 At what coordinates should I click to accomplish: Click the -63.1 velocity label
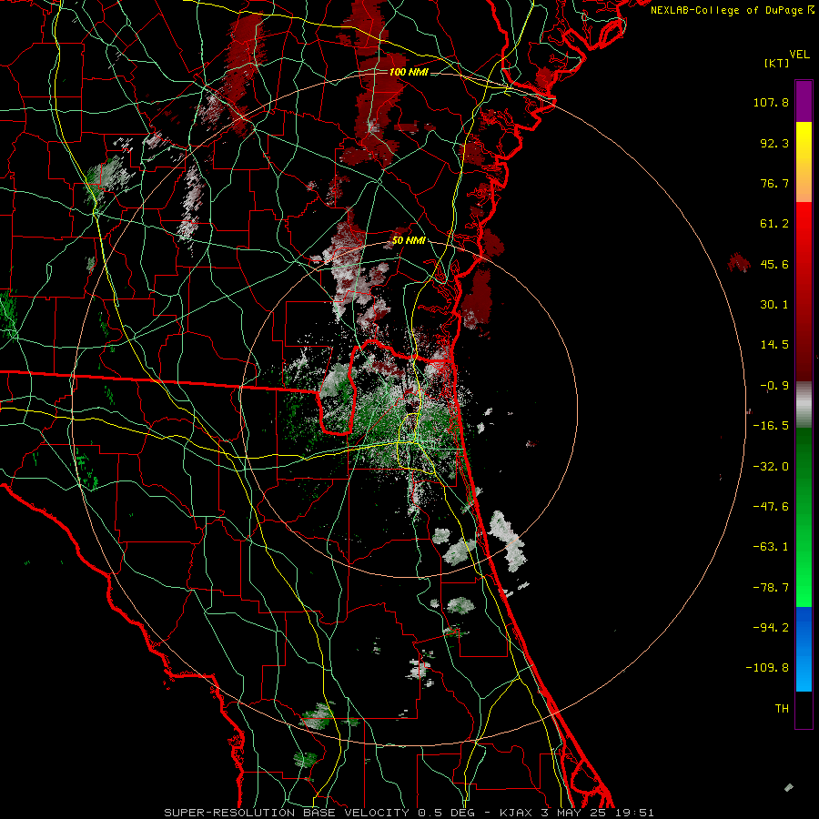[771, 547]
